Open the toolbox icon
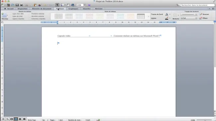Screen dimensions: 216x121 68,5
